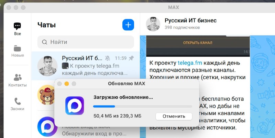Viewport: 275px width, 138px height.
Task: Open channel info via Русский ИТ бизнес title
Action: (x=191, y=20)
